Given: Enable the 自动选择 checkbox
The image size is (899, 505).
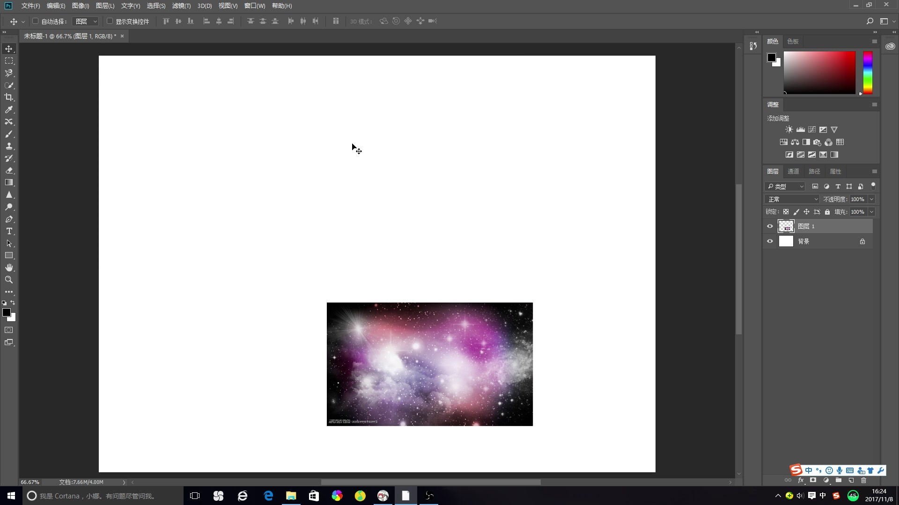Looking at the screenshot, I should coord(35,21).
